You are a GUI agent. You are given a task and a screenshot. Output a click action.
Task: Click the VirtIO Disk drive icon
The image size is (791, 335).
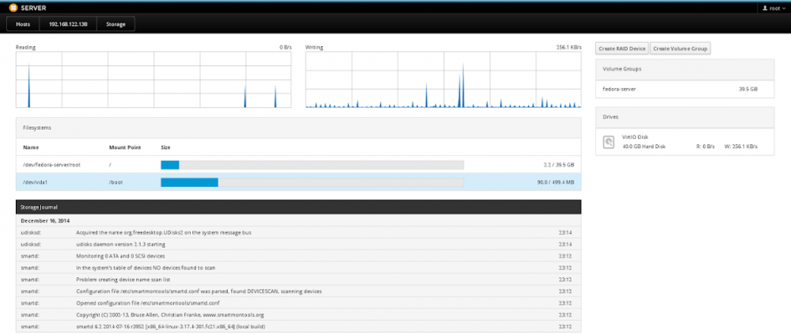pos(609,142)
